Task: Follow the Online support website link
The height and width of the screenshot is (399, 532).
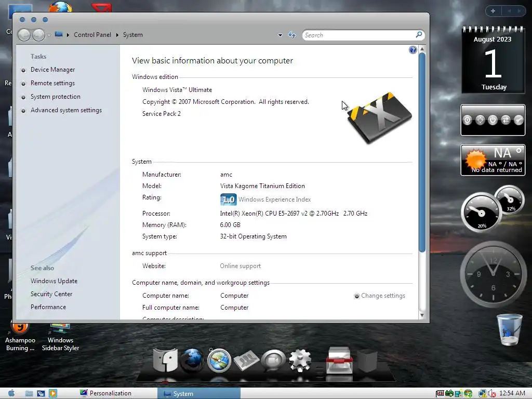Action: 240,266
